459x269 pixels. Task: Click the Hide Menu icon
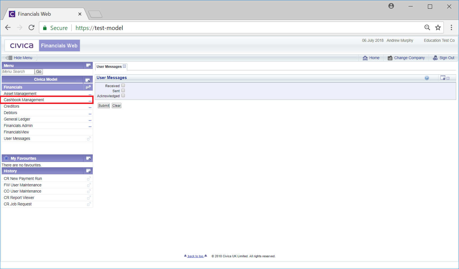(x=9, y=58)
